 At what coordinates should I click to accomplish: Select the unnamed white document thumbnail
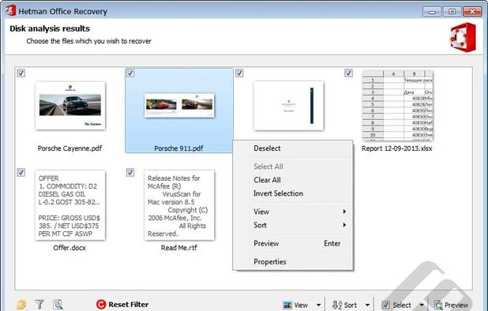click(288, 106)
